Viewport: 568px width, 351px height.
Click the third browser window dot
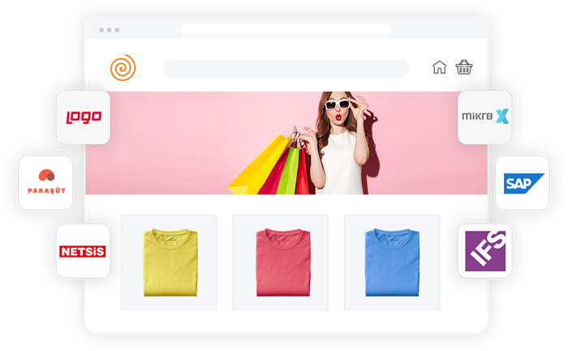point(118,30)
